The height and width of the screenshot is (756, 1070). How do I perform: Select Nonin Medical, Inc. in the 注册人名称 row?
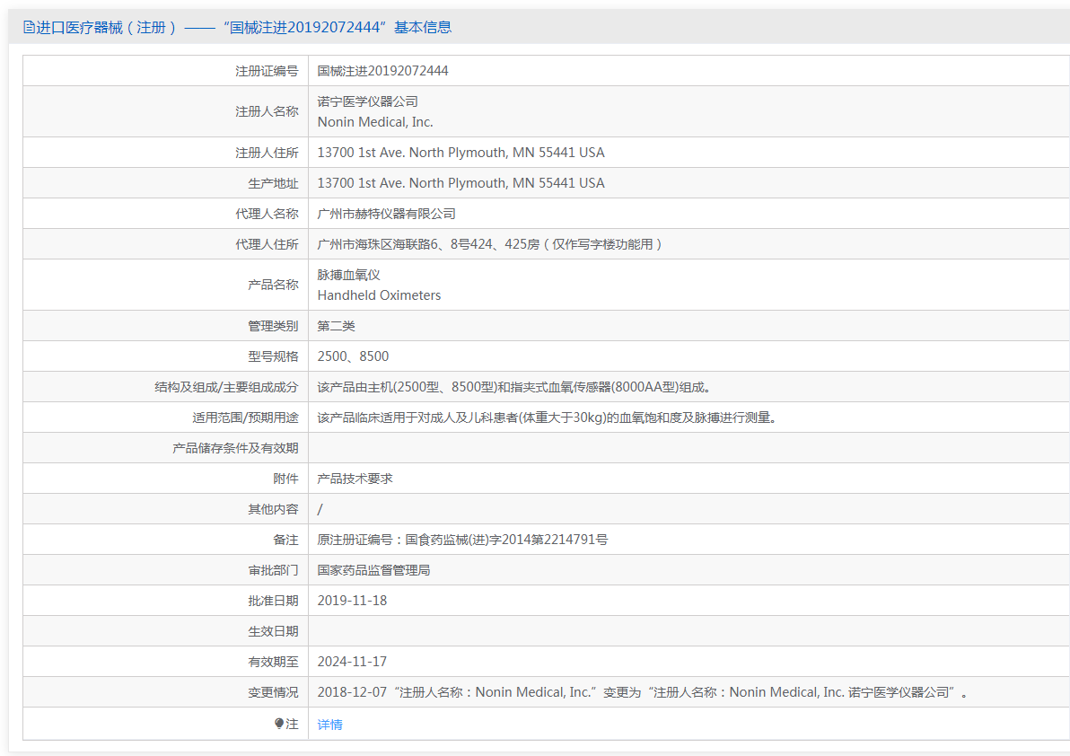pyautogui.click(x=375, y=122)
